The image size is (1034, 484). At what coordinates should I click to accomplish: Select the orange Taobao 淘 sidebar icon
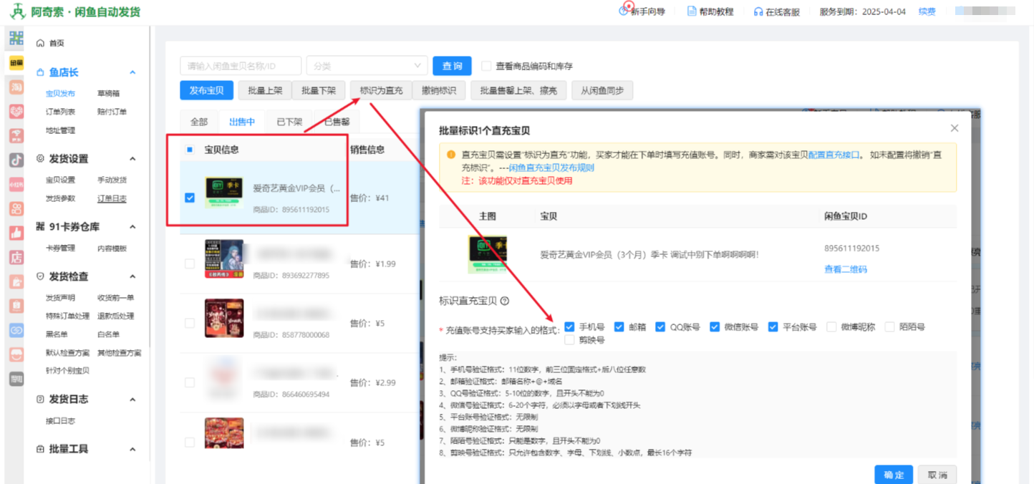(x=16, y=87)
